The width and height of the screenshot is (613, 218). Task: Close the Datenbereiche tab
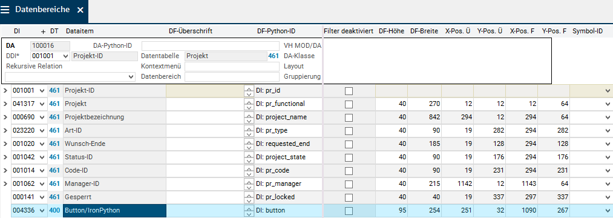pyautogui.click(x=80, y=10)
